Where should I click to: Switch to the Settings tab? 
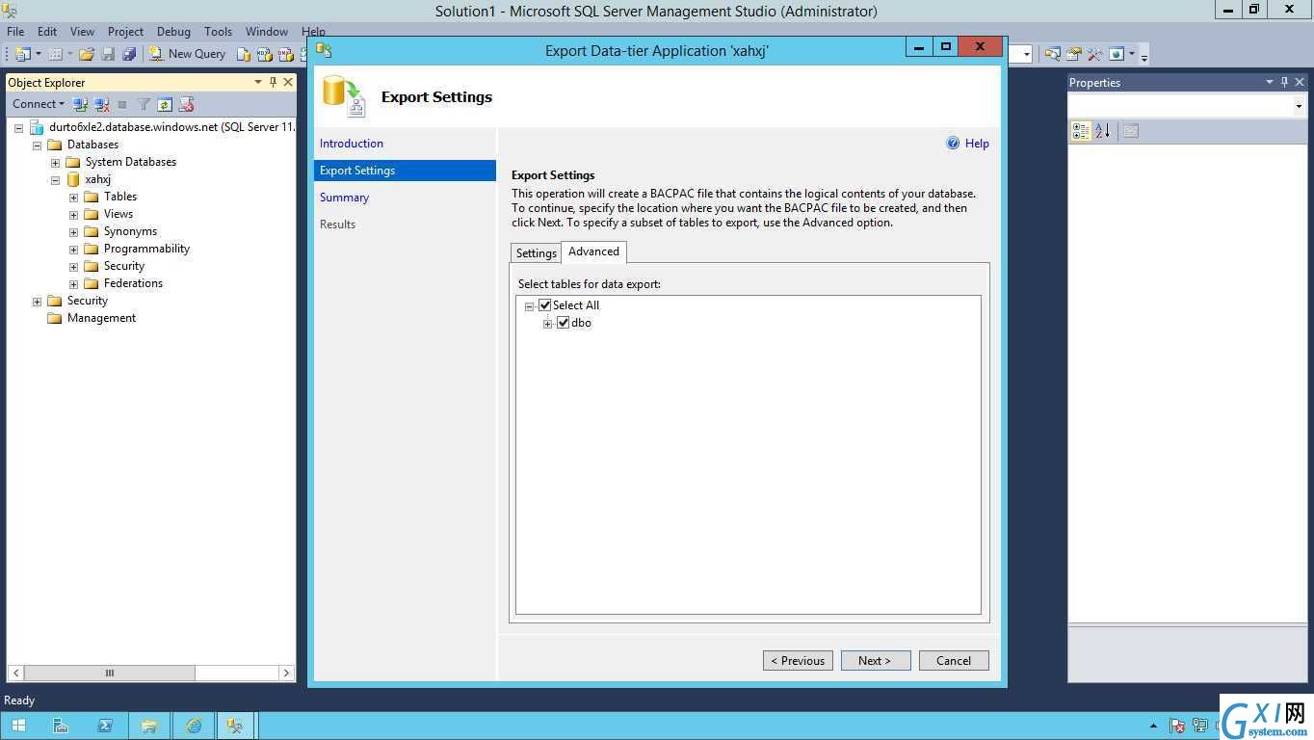(536, 253)
